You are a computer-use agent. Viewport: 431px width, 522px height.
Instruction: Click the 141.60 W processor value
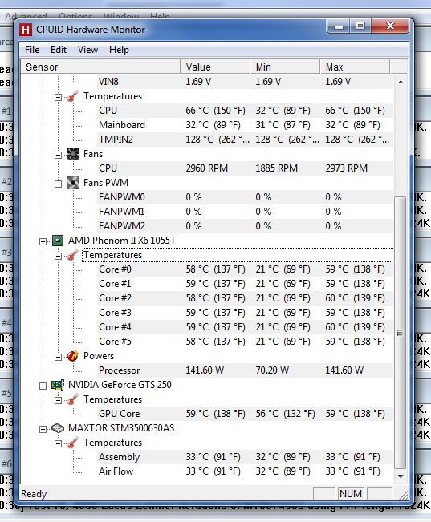[205, 370]
